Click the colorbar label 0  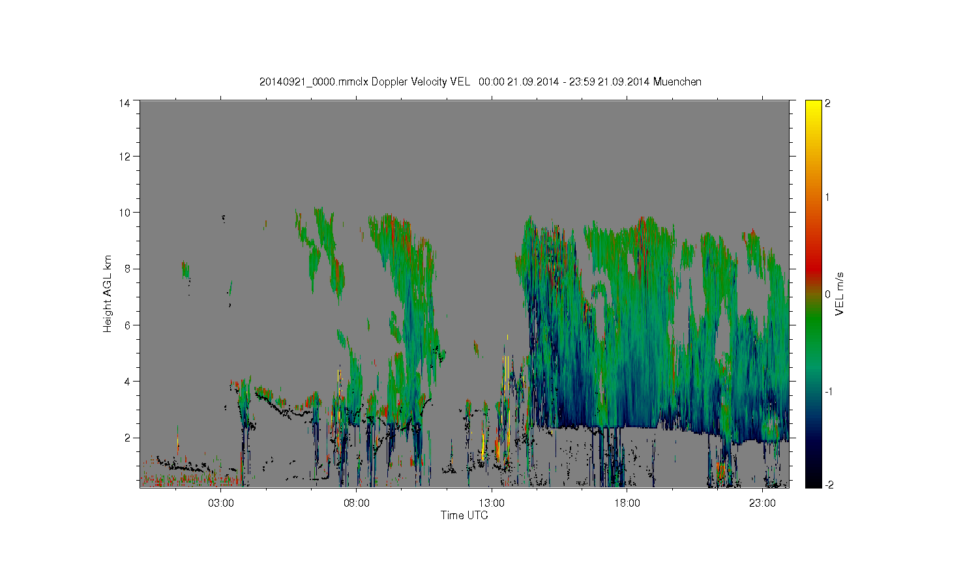click(x=828, y=294)
